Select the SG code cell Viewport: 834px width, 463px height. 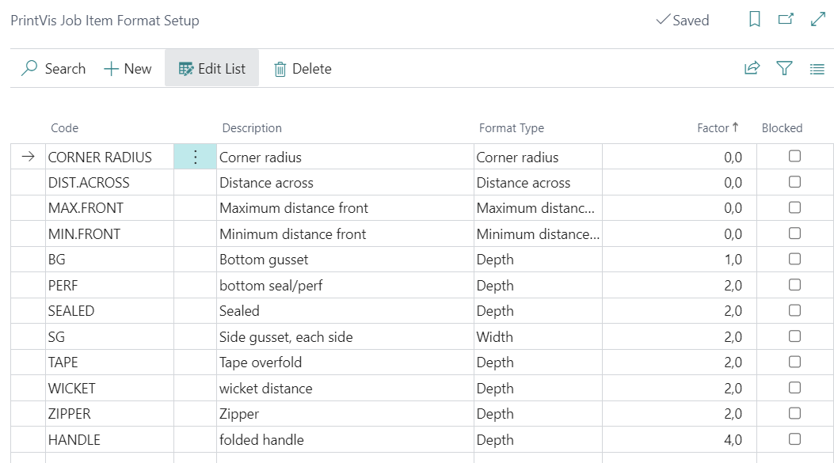pyautogui.click(x=109, y=336)
